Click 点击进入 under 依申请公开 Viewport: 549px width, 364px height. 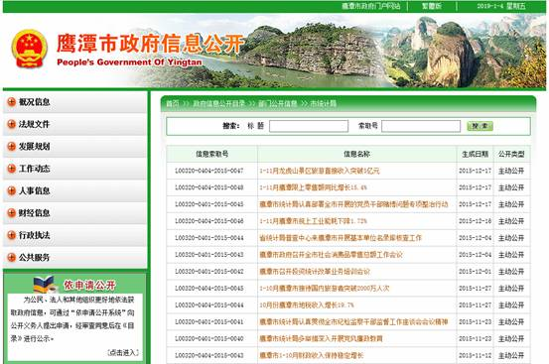pyautogui.click(x=123, y=352)
